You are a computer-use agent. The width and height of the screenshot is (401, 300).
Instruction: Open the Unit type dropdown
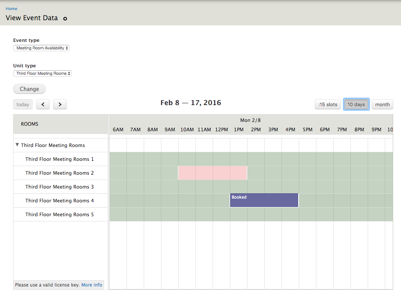tap(42, 74)
